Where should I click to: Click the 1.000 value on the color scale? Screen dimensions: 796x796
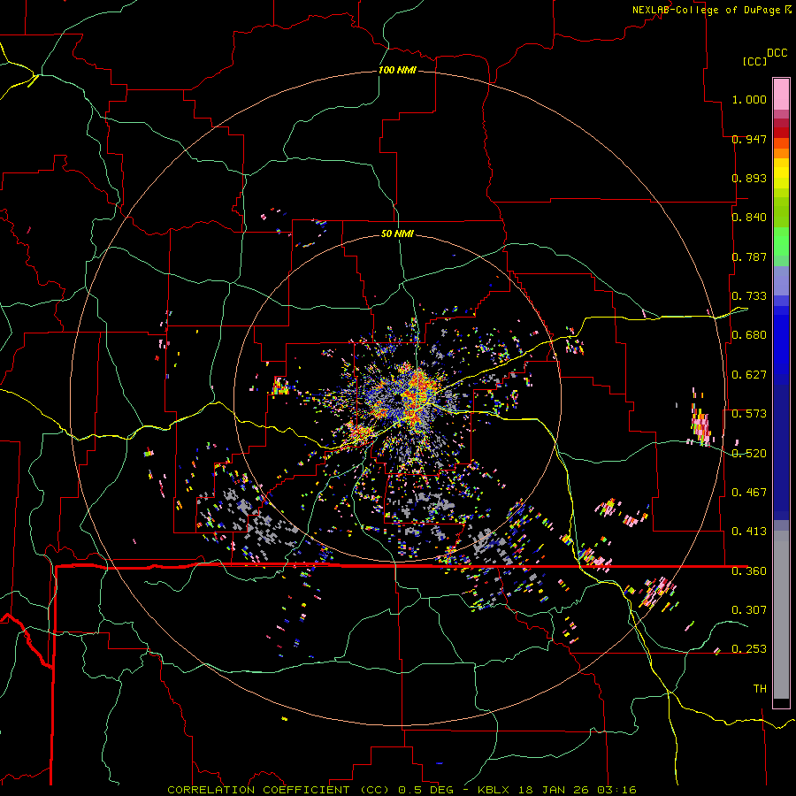(x=749, y=99)
